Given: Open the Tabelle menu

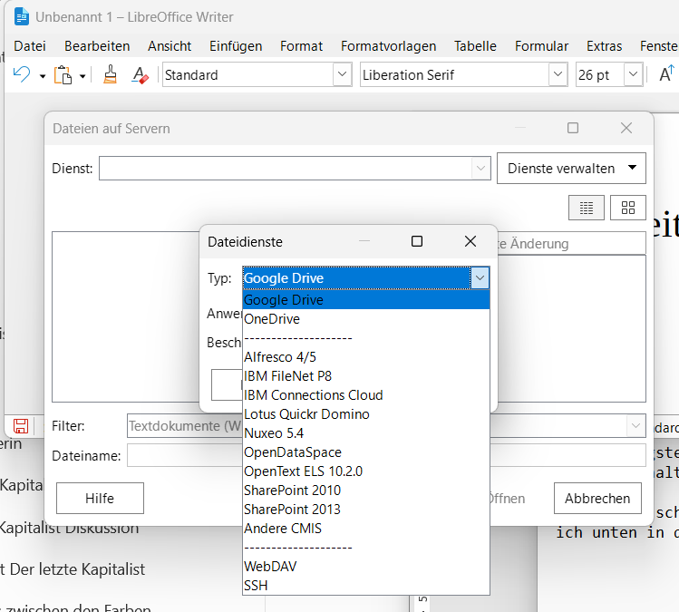Looking at the screenshot, I should [x=475, y=46].
